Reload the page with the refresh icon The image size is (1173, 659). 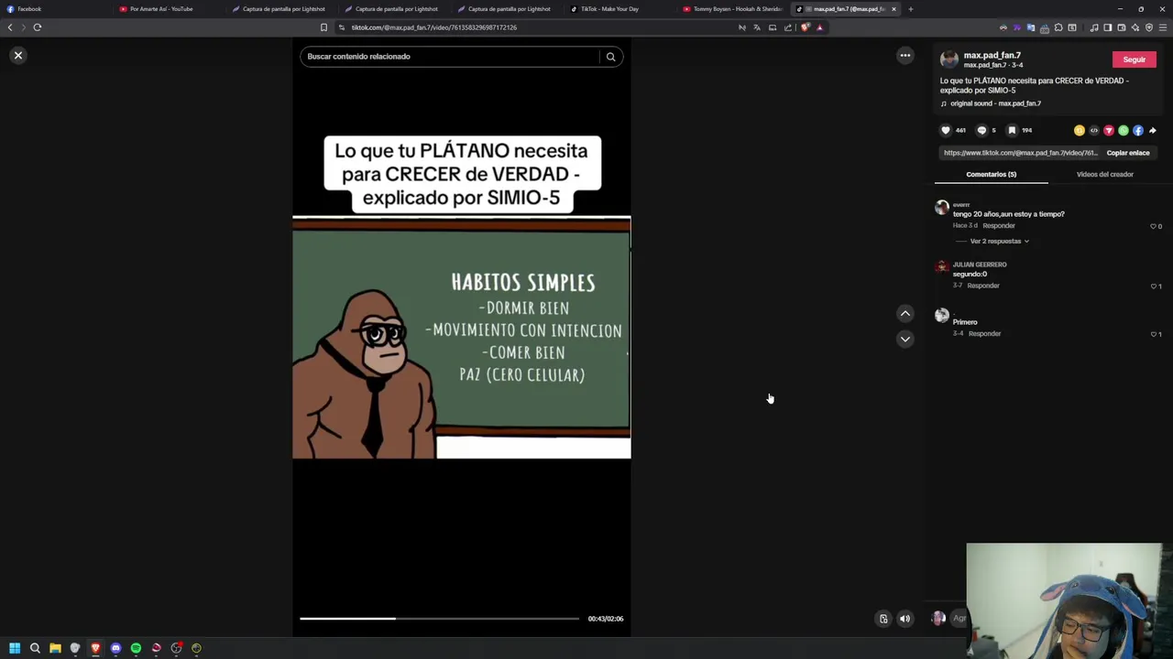pyautogui.click(x=38, y=27)
